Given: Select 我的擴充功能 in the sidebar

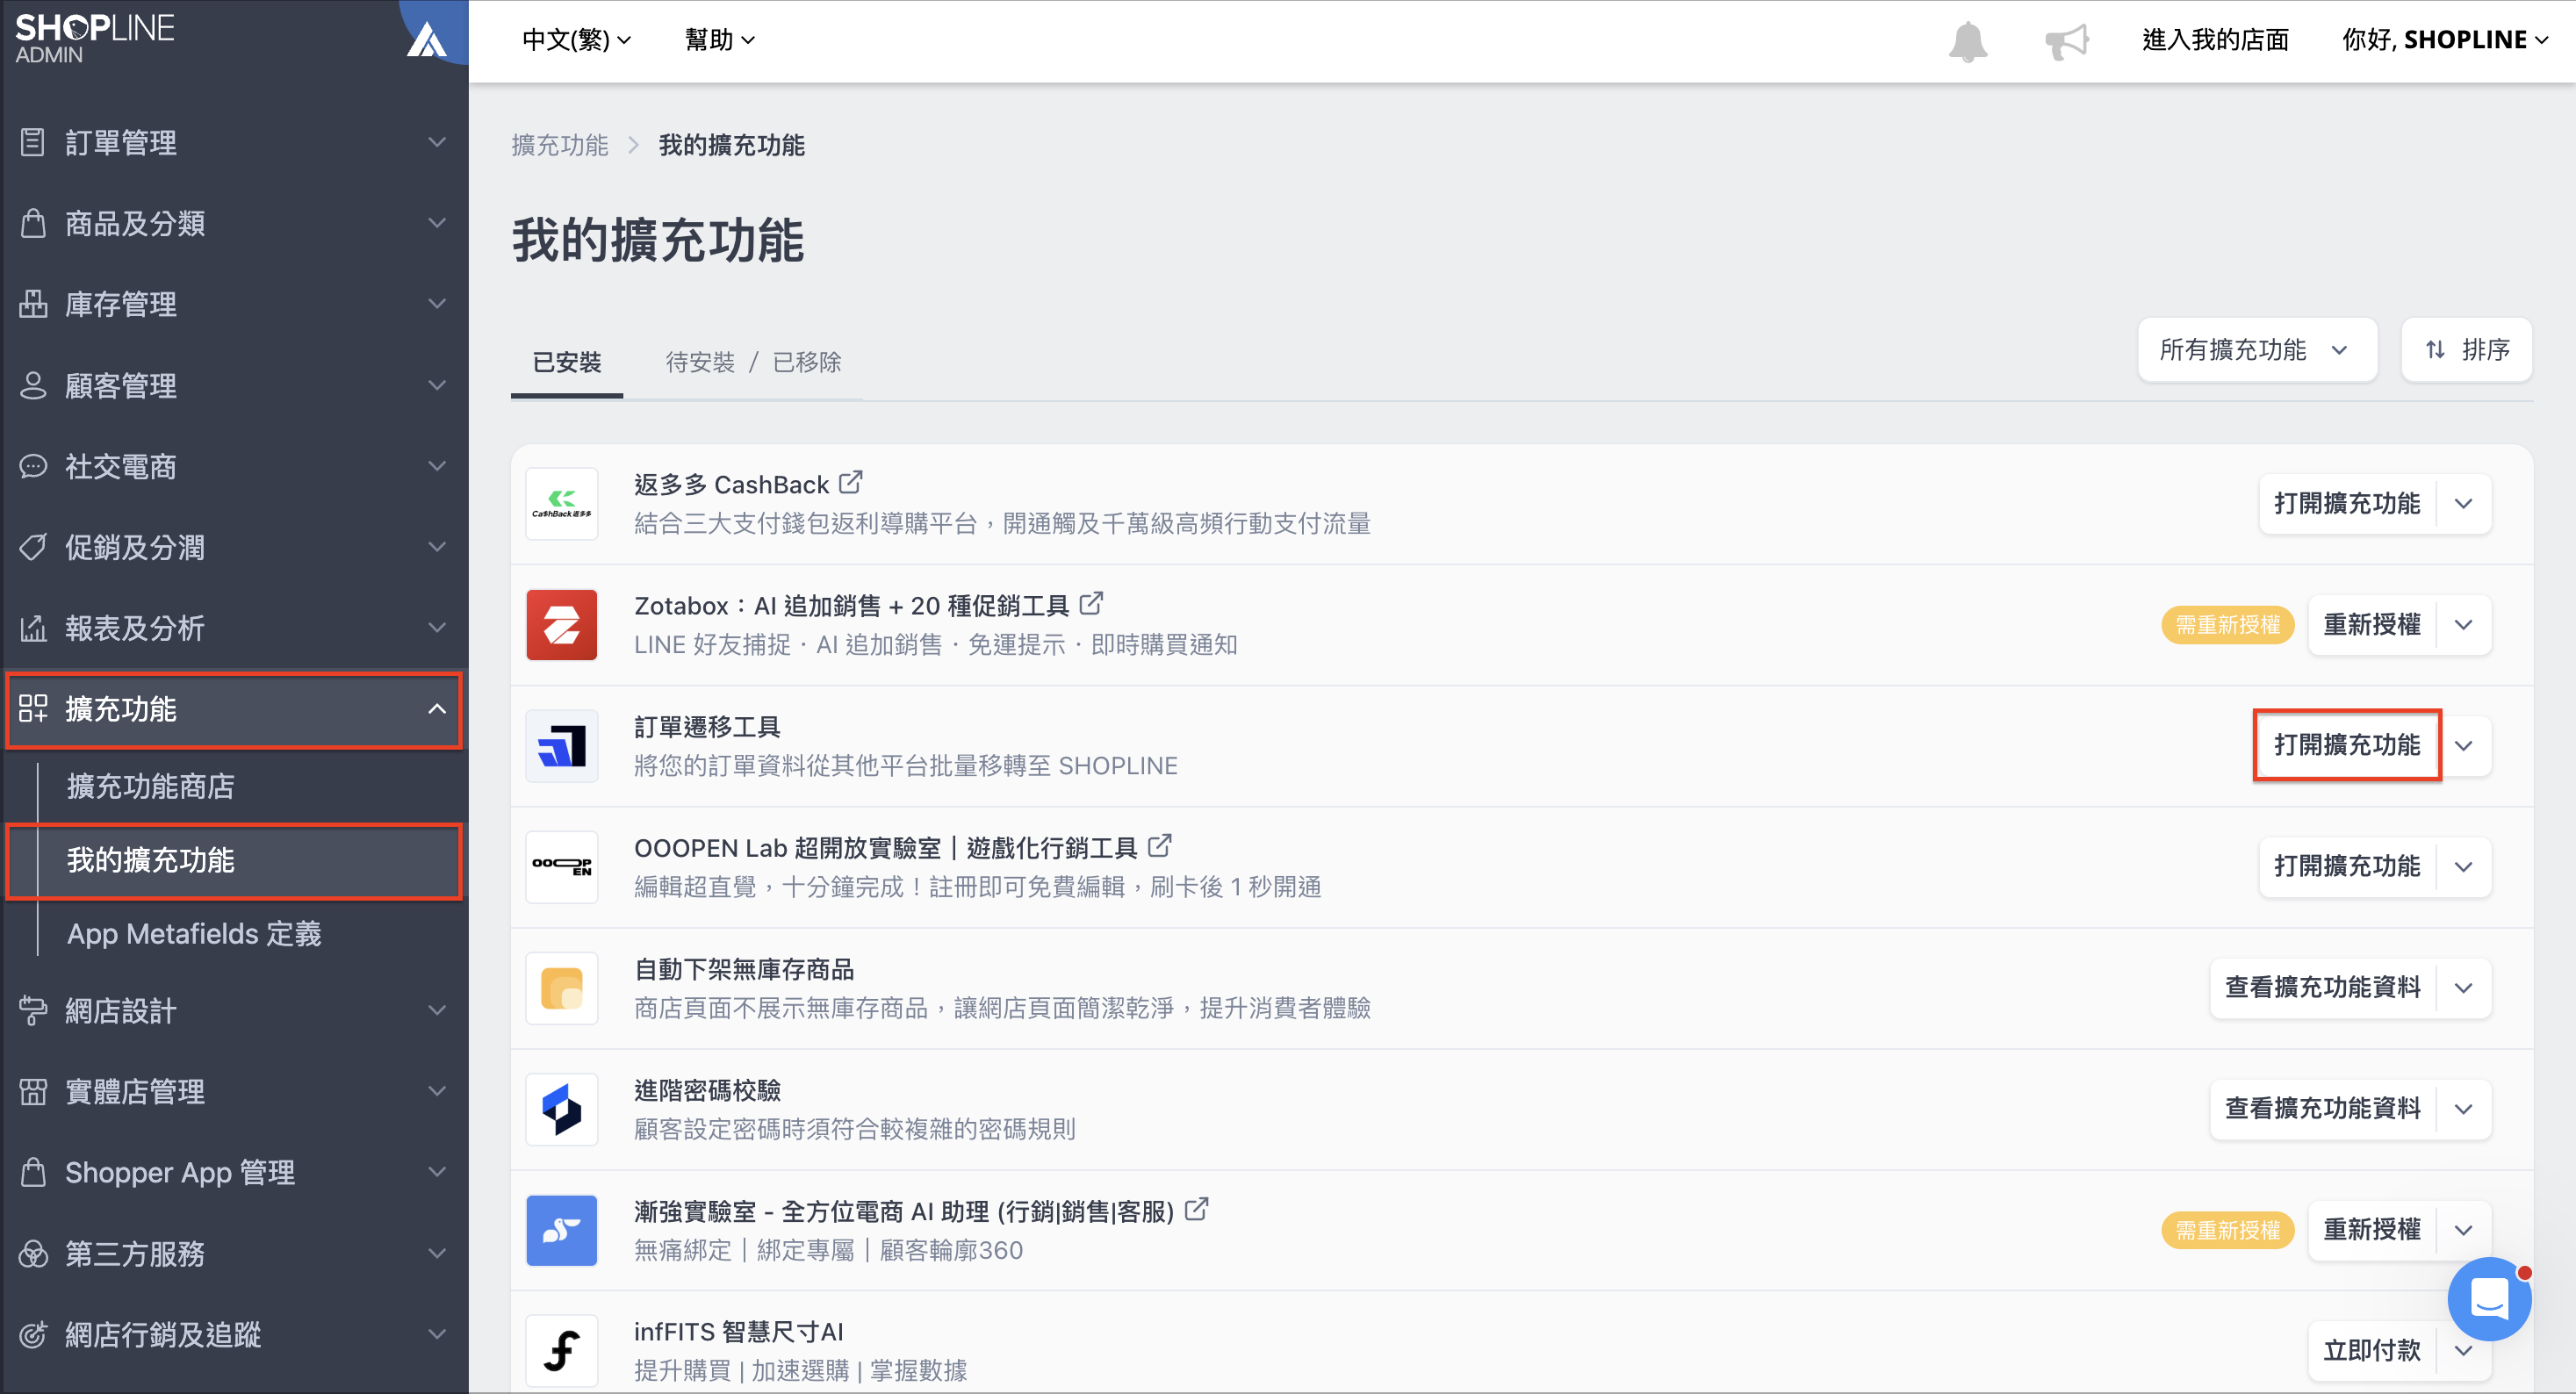Looking at the screenshot, I should 234,860.
